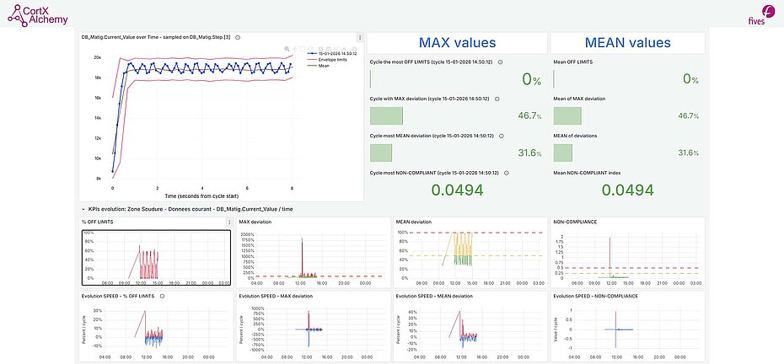Screen dimensions: 784x364
Task: Click info icon beside Current_Value chart title
Action: pyautogui.click(x=238, y=37)
